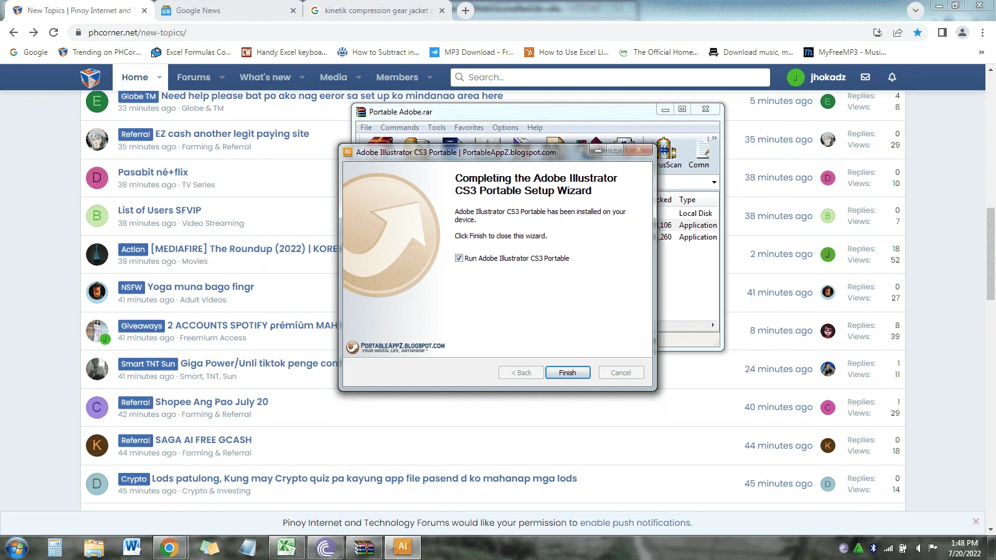Open Help menu in WinRAR window

click(x=535, y=128)
